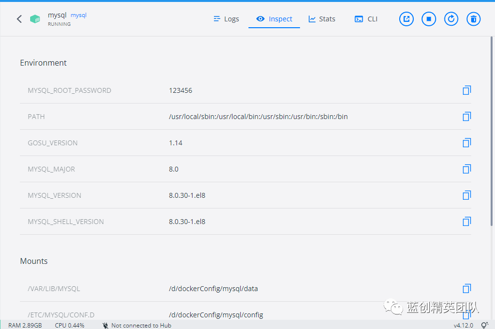Click the GOSU_VERSION label

coord(53,143)
